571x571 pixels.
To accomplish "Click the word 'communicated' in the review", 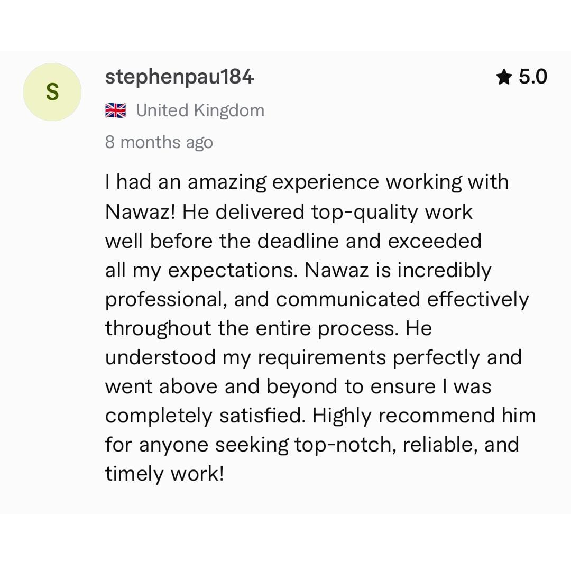I will tap(348, 300).
